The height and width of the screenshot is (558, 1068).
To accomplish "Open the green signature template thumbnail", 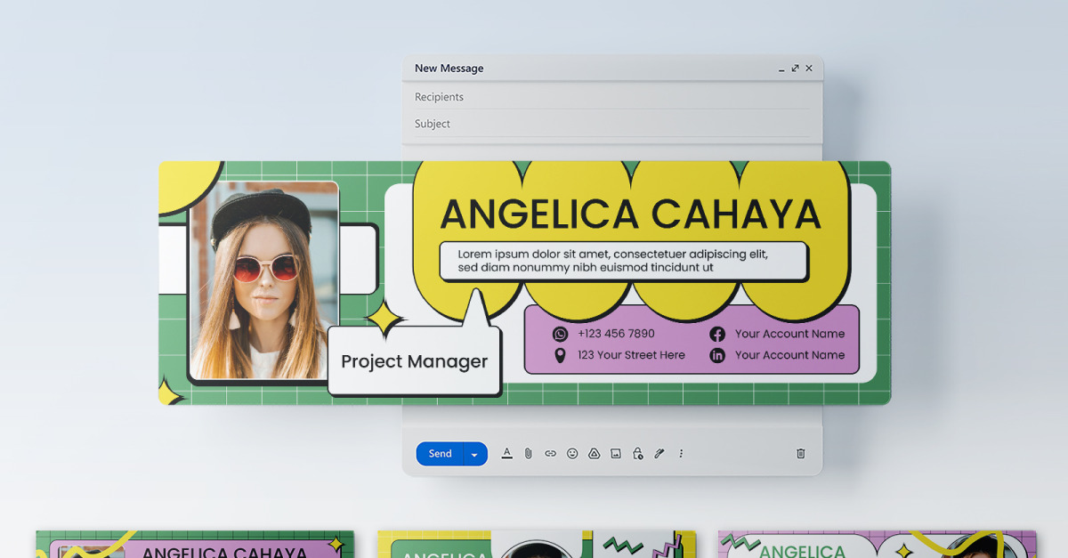I will click(195, 545).
